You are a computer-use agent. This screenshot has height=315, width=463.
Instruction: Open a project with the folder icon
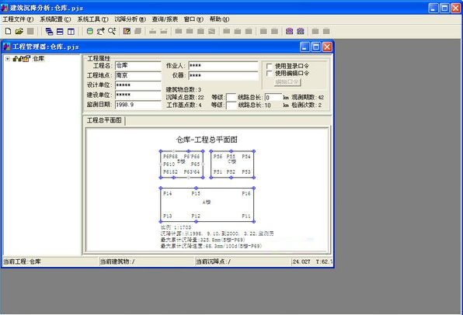[x=19, y=31]
